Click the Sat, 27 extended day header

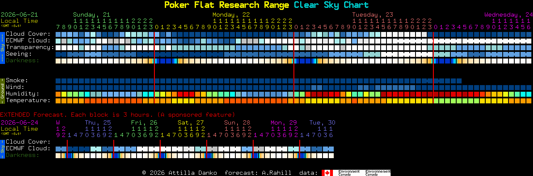point(191,122)
